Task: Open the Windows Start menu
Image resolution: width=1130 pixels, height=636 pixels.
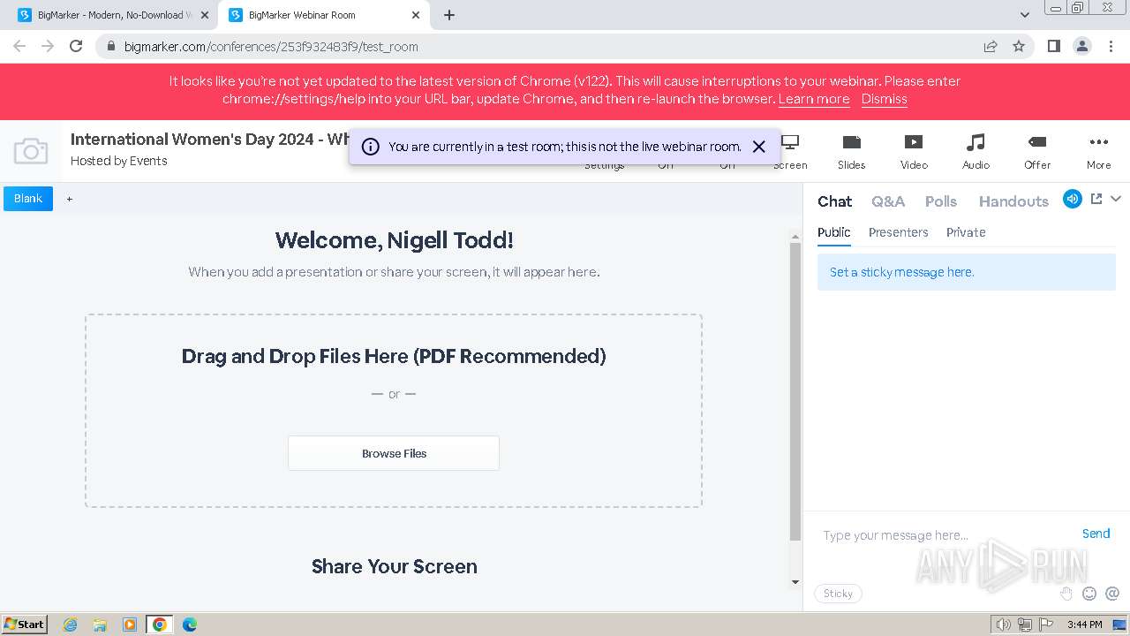Action: pos(25,624)
